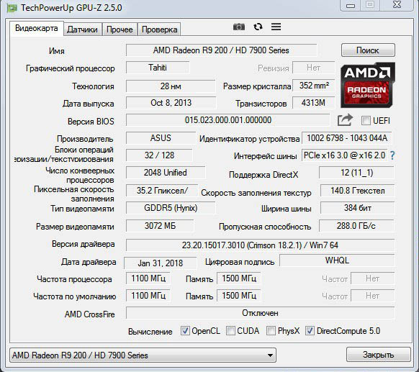The image size is (419, 372).
Task: Switch to the Видеокарта tab
Action: [x=37, y=28]
